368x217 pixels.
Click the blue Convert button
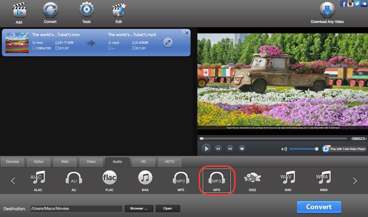[x=319, y=206]
